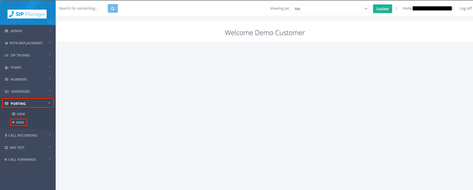Open CALL RECORDING menu item
The height and width of the screenshot is (190, 473).
pos(28,136)
